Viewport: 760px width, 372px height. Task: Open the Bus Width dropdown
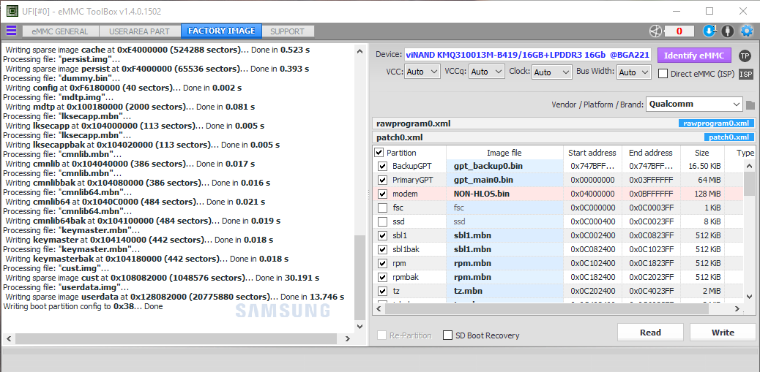coord(633,72)
